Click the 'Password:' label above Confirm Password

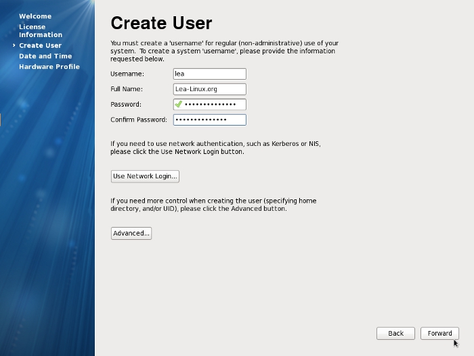[x=126, y=105]
